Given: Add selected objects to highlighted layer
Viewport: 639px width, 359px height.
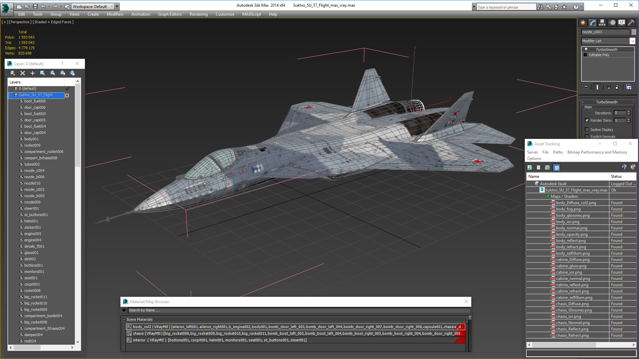Looking at the screenshot, I should click(33, 73).
